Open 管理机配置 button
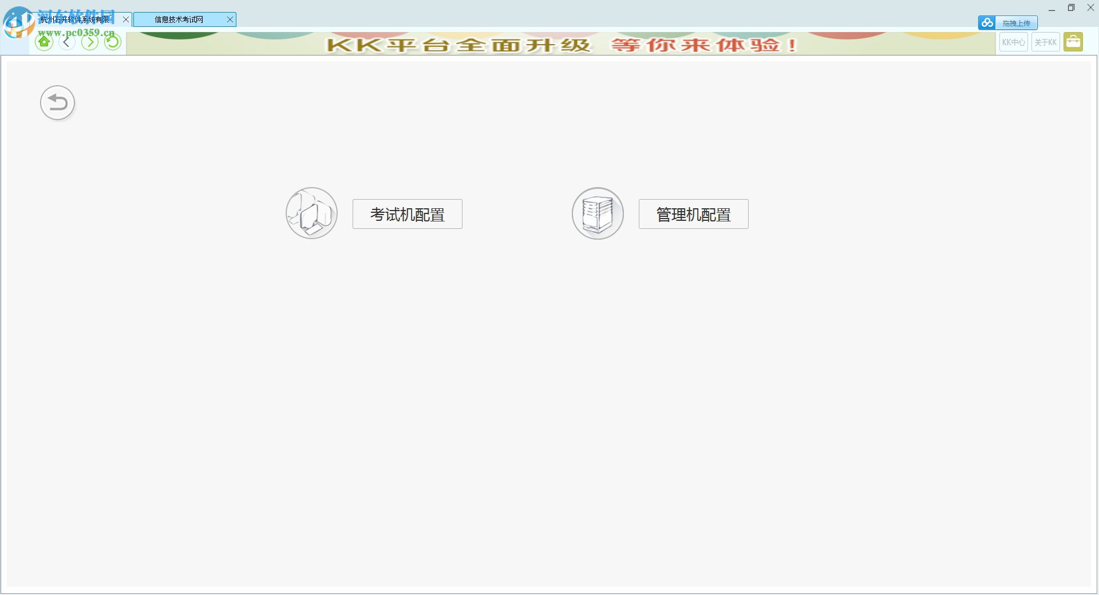 pyautogui.click(x=694, y=214)
